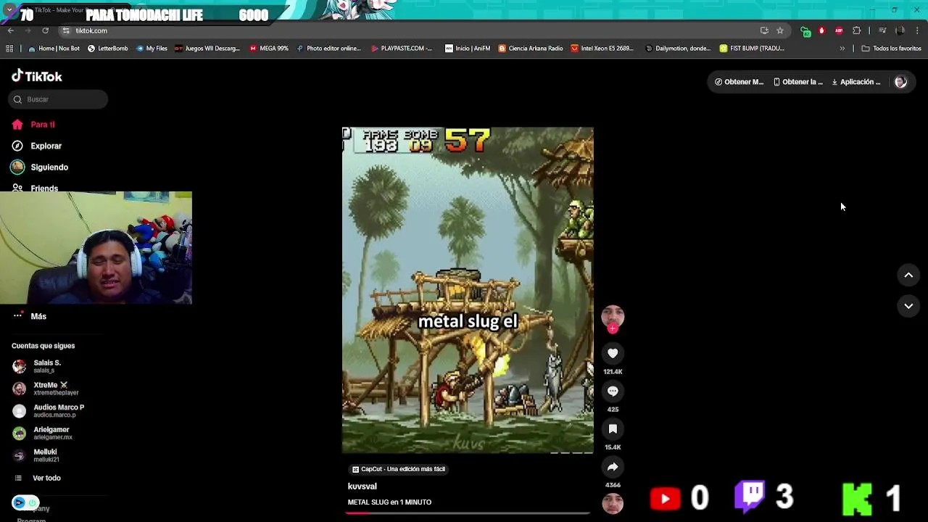Open the red extension icon in toolbar
Viewport: 928px width, 522px height.
tap(821, 30)
